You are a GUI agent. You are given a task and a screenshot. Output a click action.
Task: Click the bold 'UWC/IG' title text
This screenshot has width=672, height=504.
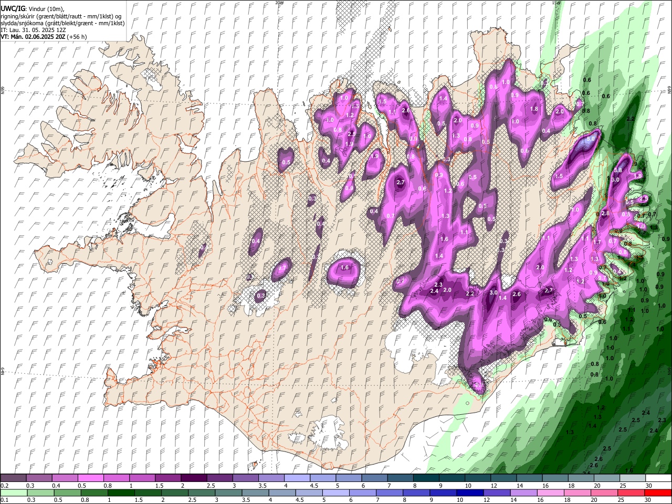coord(13,9)
